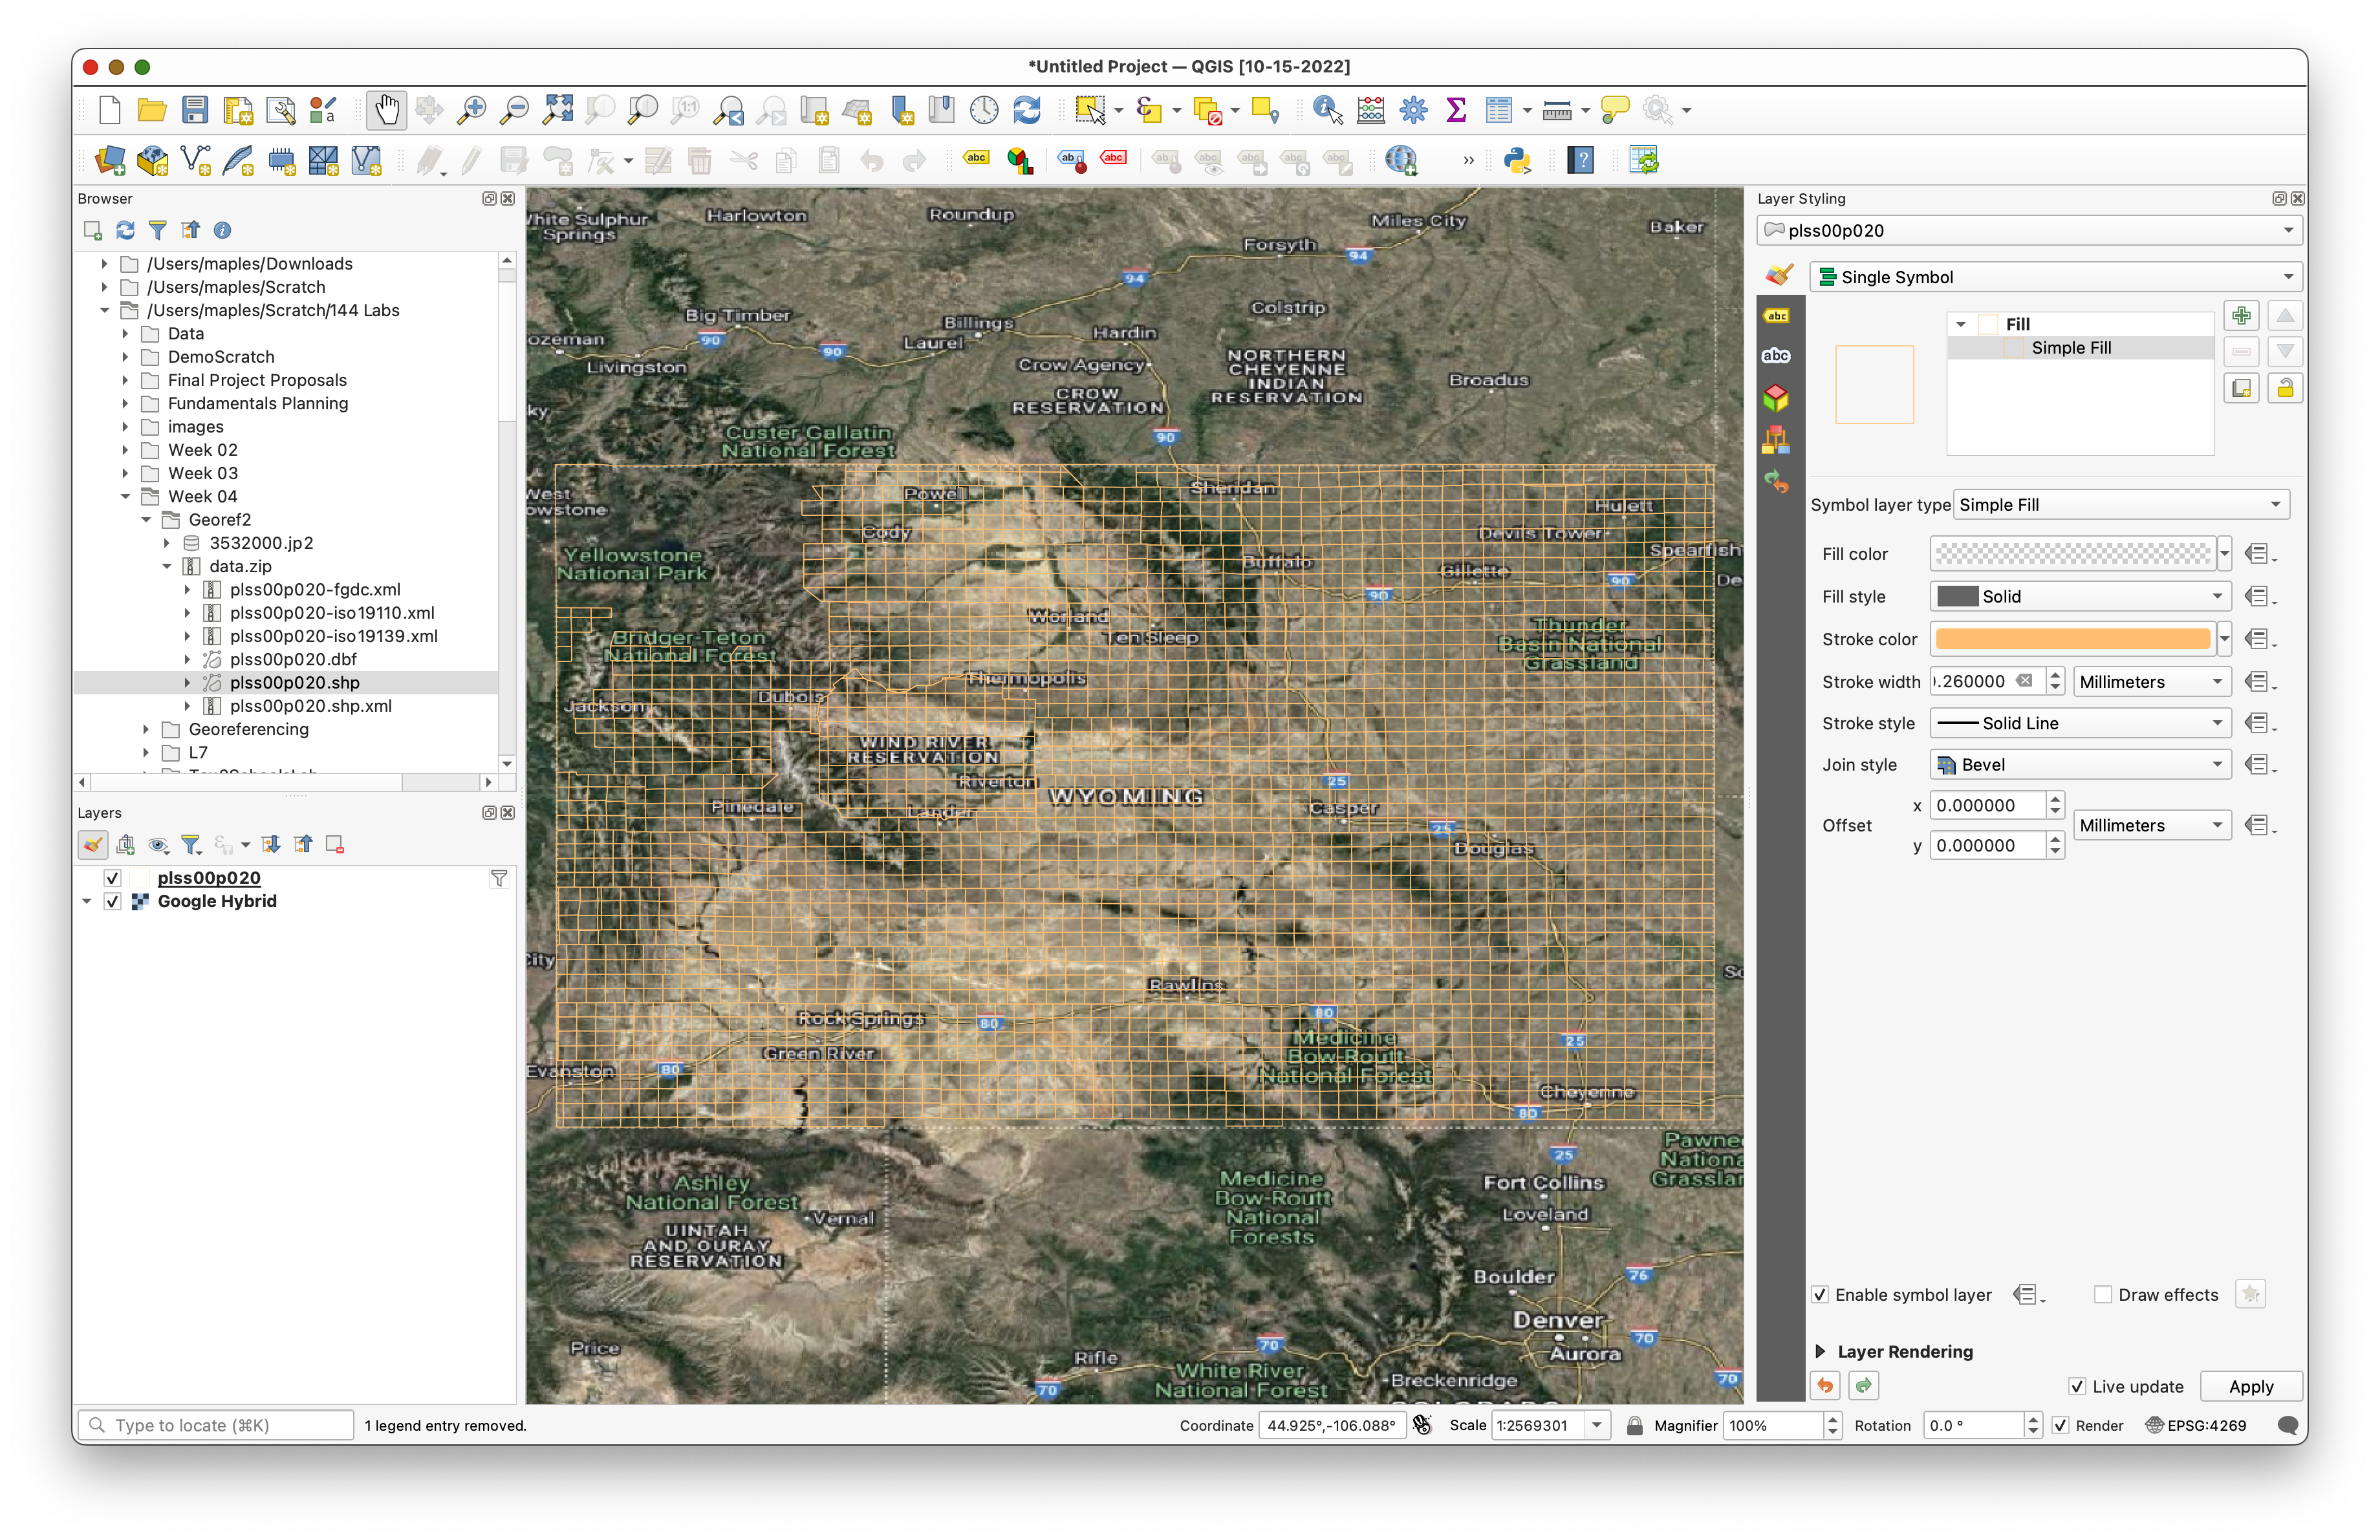Switch to the 3D View styling tab
Viewport: 2380px width, 1540px height.
pos(1776,398)
